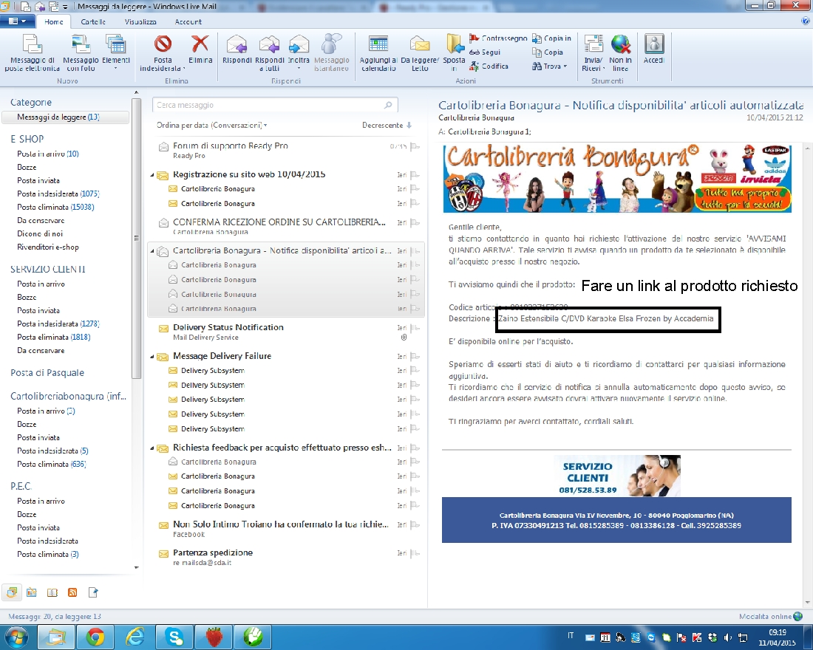Flag message with Contrassegno
Image resolution: width=813 pixels, height=650 pixels.
498,38
